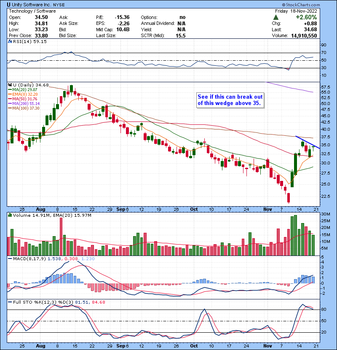
Task: Select the MA(200) 55.14 legend entry
Action: [24, 104]
